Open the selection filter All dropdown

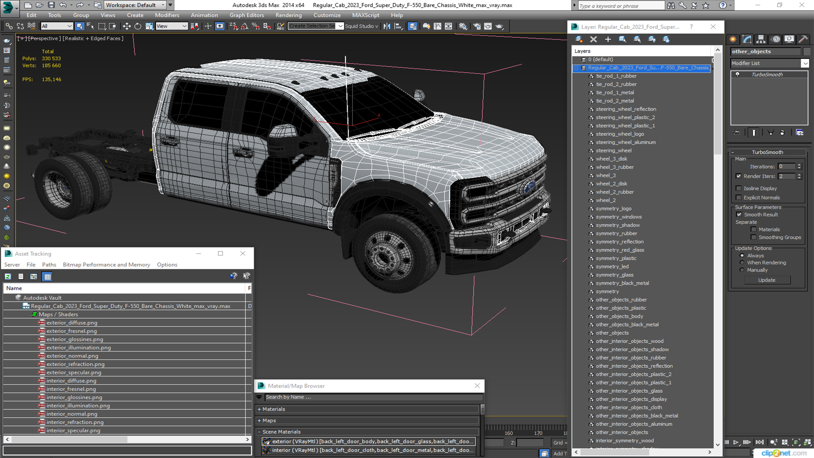[57, 26]
